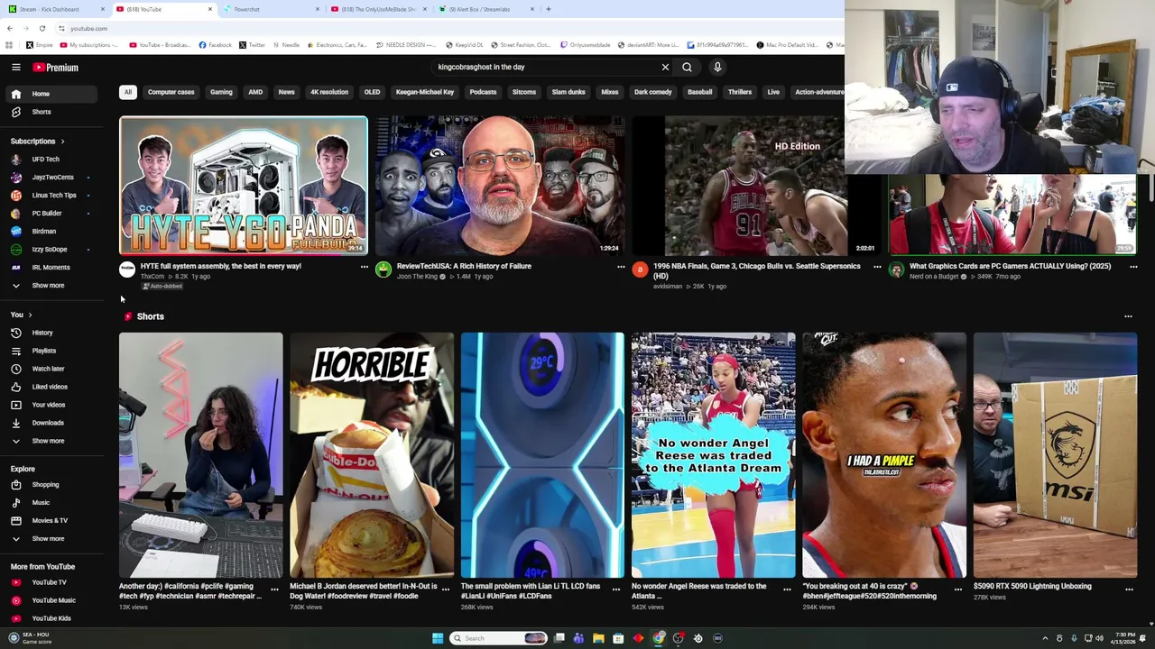The image size is (1155, 649).
Task: Open the options menu for the ReviewTechUSA video
Action: click(621, 267)
